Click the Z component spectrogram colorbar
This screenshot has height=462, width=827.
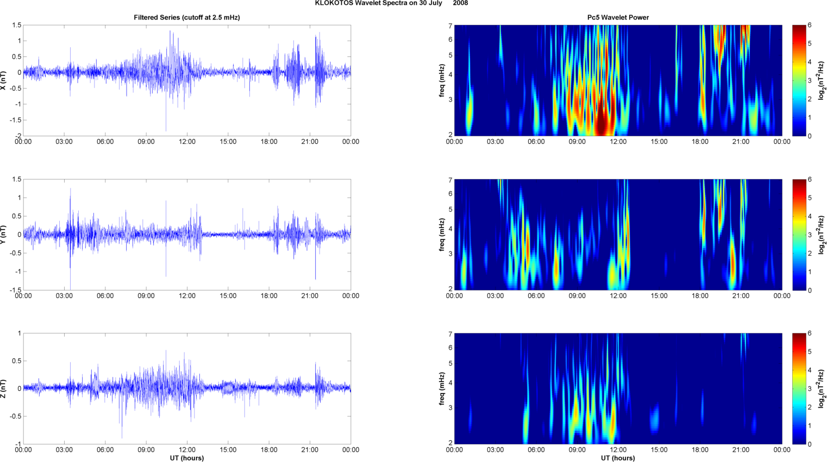pos(799,389)
